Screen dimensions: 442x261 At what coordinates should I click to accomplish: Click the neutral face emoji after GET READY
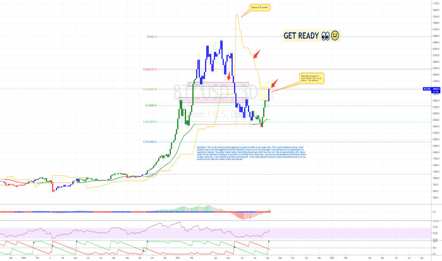coord(335,36)
